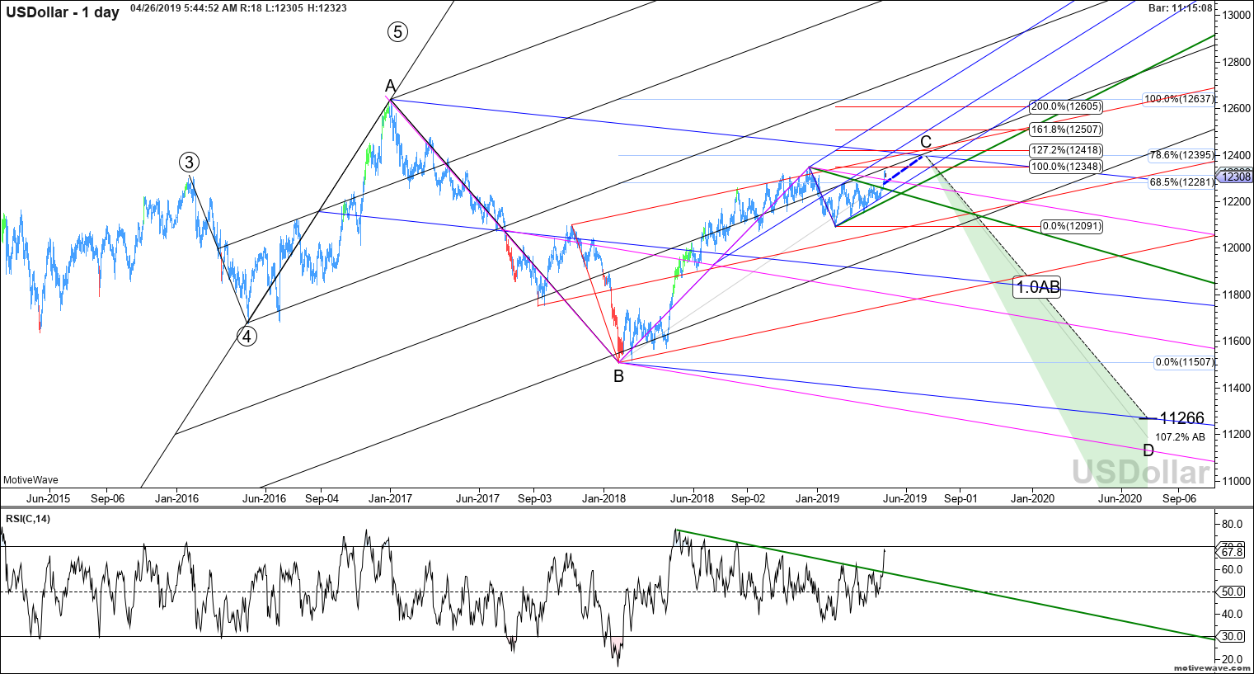Screen dimensions: 1254x674
Task: Click the "107.2% AB" annotation
Action: click(x=1180, y=437)
